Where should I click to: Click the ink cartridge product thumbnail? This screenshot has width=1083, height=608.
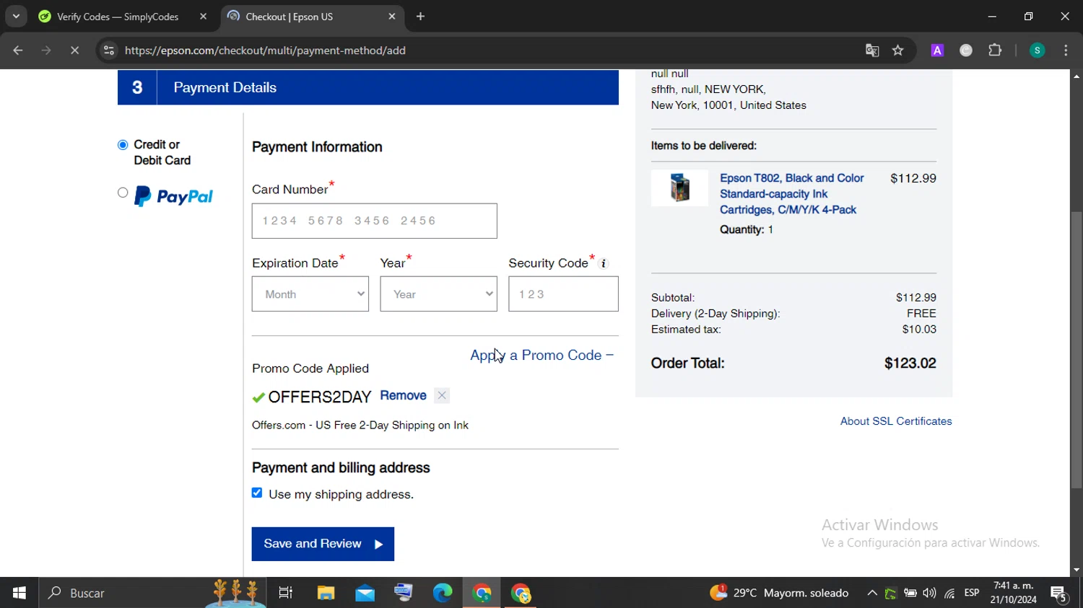pos(679,188)
